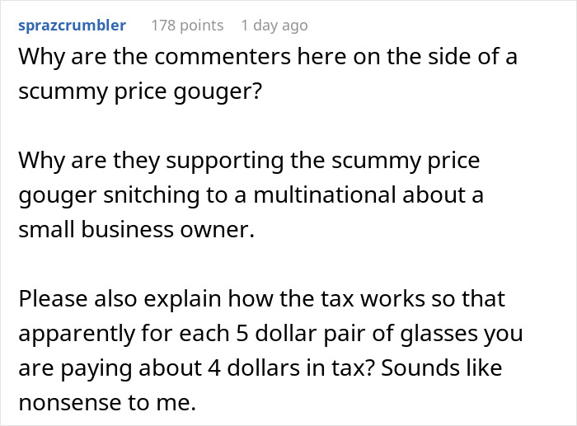Open the sprazcrumbler user profile link

(73, 26)
